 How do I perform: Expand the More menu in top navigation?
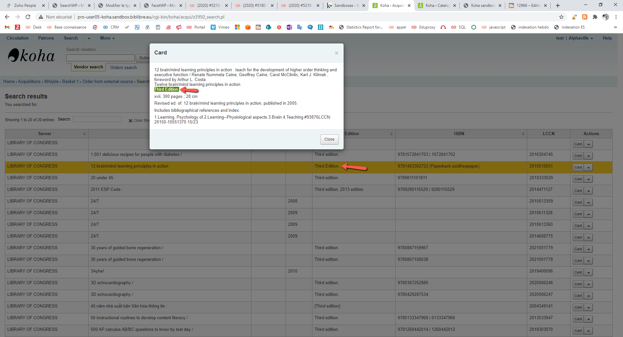(107, 38)
